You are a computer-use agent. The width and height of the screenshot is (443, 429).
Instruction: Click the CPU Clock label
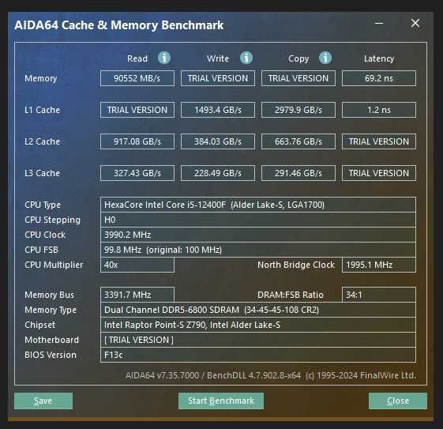click(45, 235)
